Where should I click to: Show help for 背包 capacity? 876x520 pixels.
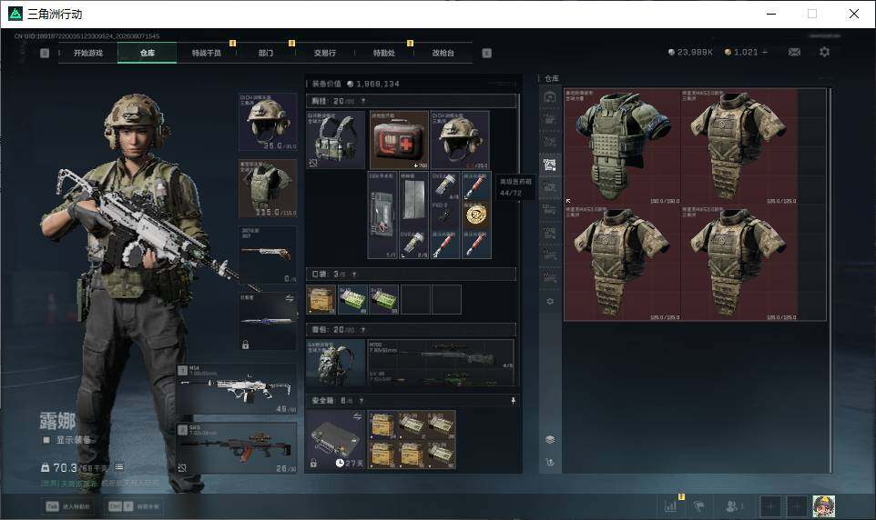click(363, 330)
